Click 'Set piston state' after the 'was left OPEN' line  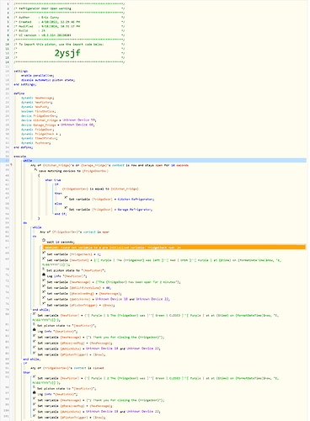pyautogui.click(x=76, y=270)
